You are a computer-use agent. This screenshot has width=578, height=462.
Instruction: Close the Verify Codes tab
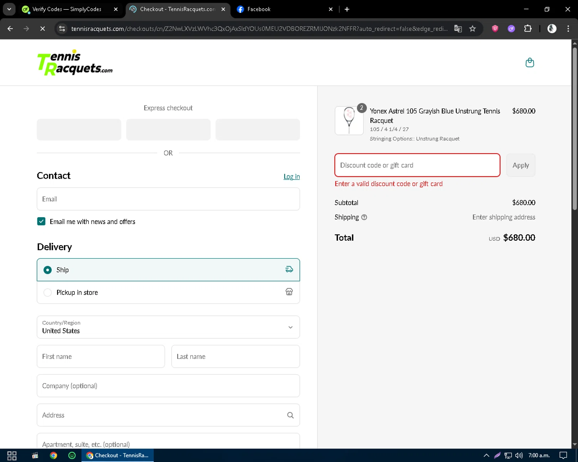click(x=116, y=9)
